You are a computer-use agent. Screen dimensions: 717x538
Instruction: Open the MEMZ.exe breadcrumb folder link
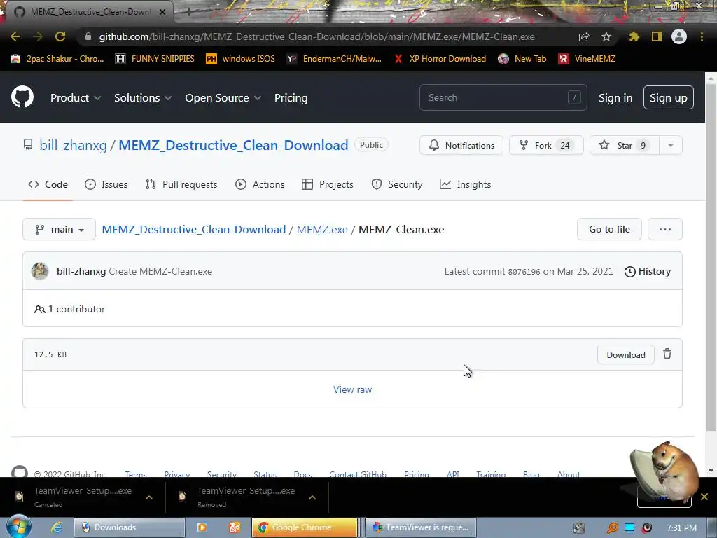pyautogui.click(x=322, y=229)
